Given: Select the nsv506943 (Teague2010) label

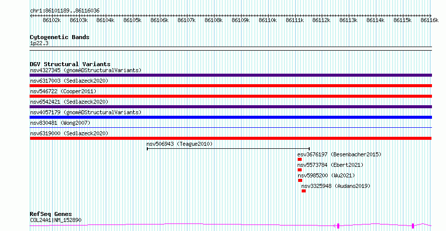Looking at the screenshot, I should [x=179, y=144].
